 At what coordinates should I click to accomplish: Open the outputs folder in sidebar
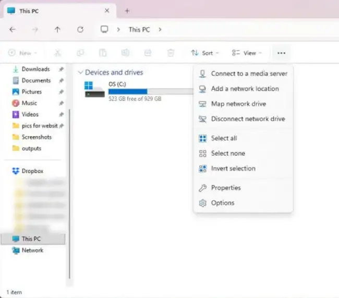tap(32, 148)
